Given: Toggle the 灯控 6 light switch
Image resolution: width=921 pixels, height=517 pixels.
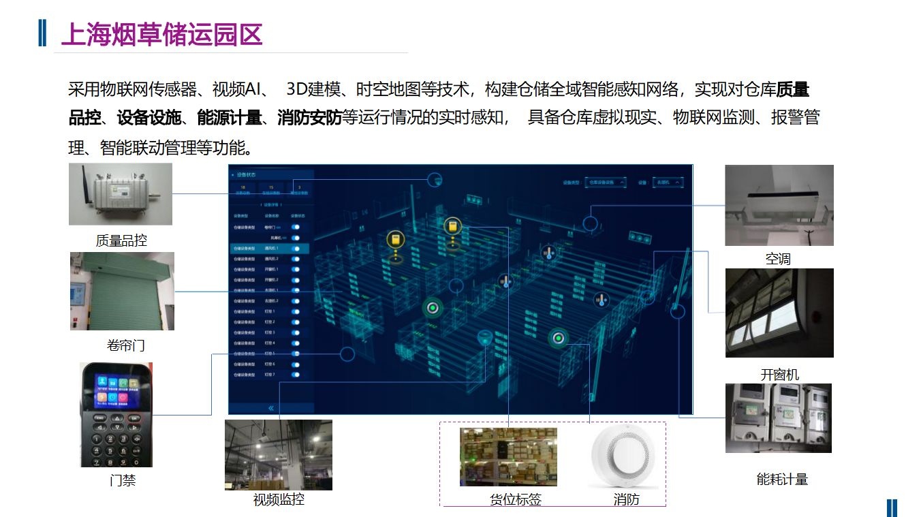Looking at the screenshot, I should (296, 364).
